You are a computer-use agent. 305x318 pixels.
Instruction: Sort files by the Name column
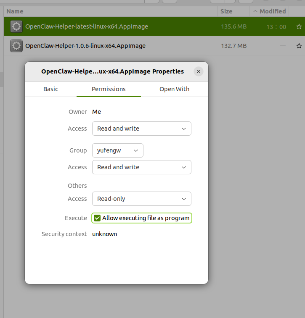pyautogui.click(x=15, y=11)
